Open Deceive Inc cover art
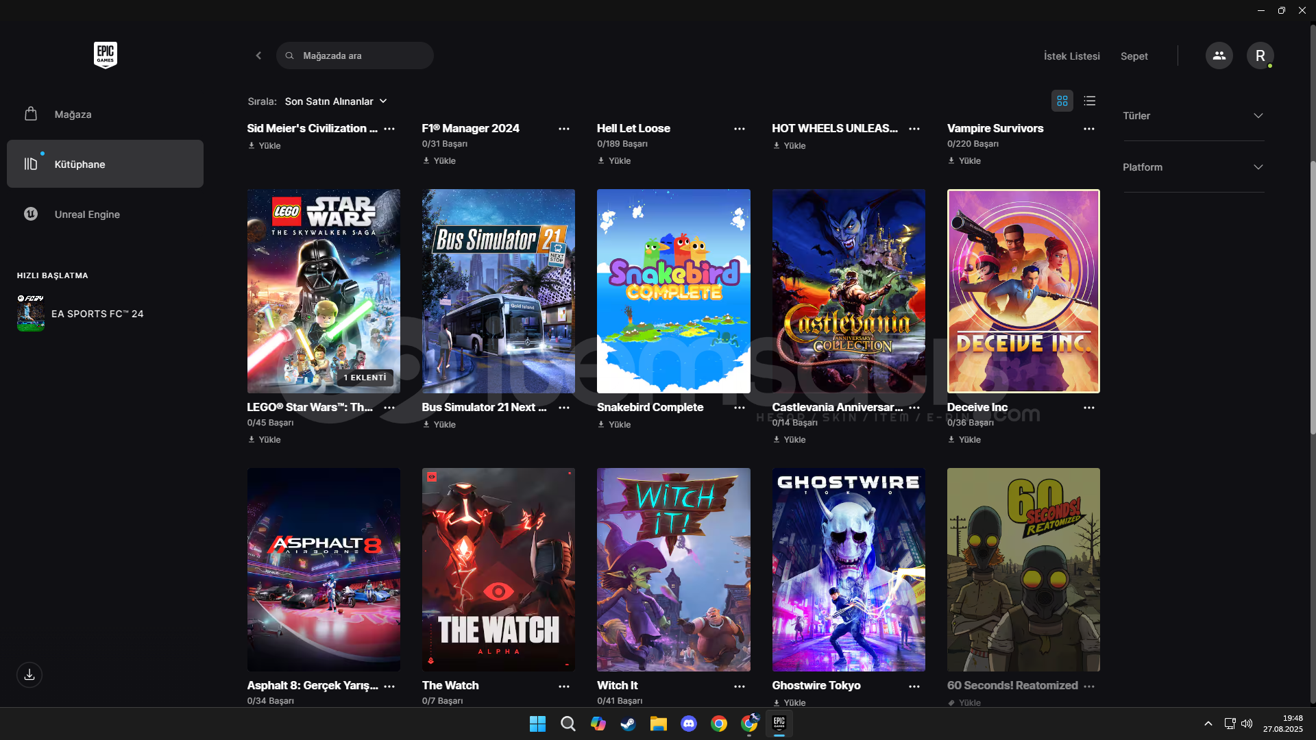This screenshot has width=1316, height=740. 1023,291
